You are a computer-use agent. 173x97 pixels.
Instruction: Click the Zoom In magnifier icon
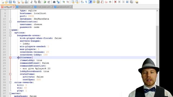[x=64, y=2]
